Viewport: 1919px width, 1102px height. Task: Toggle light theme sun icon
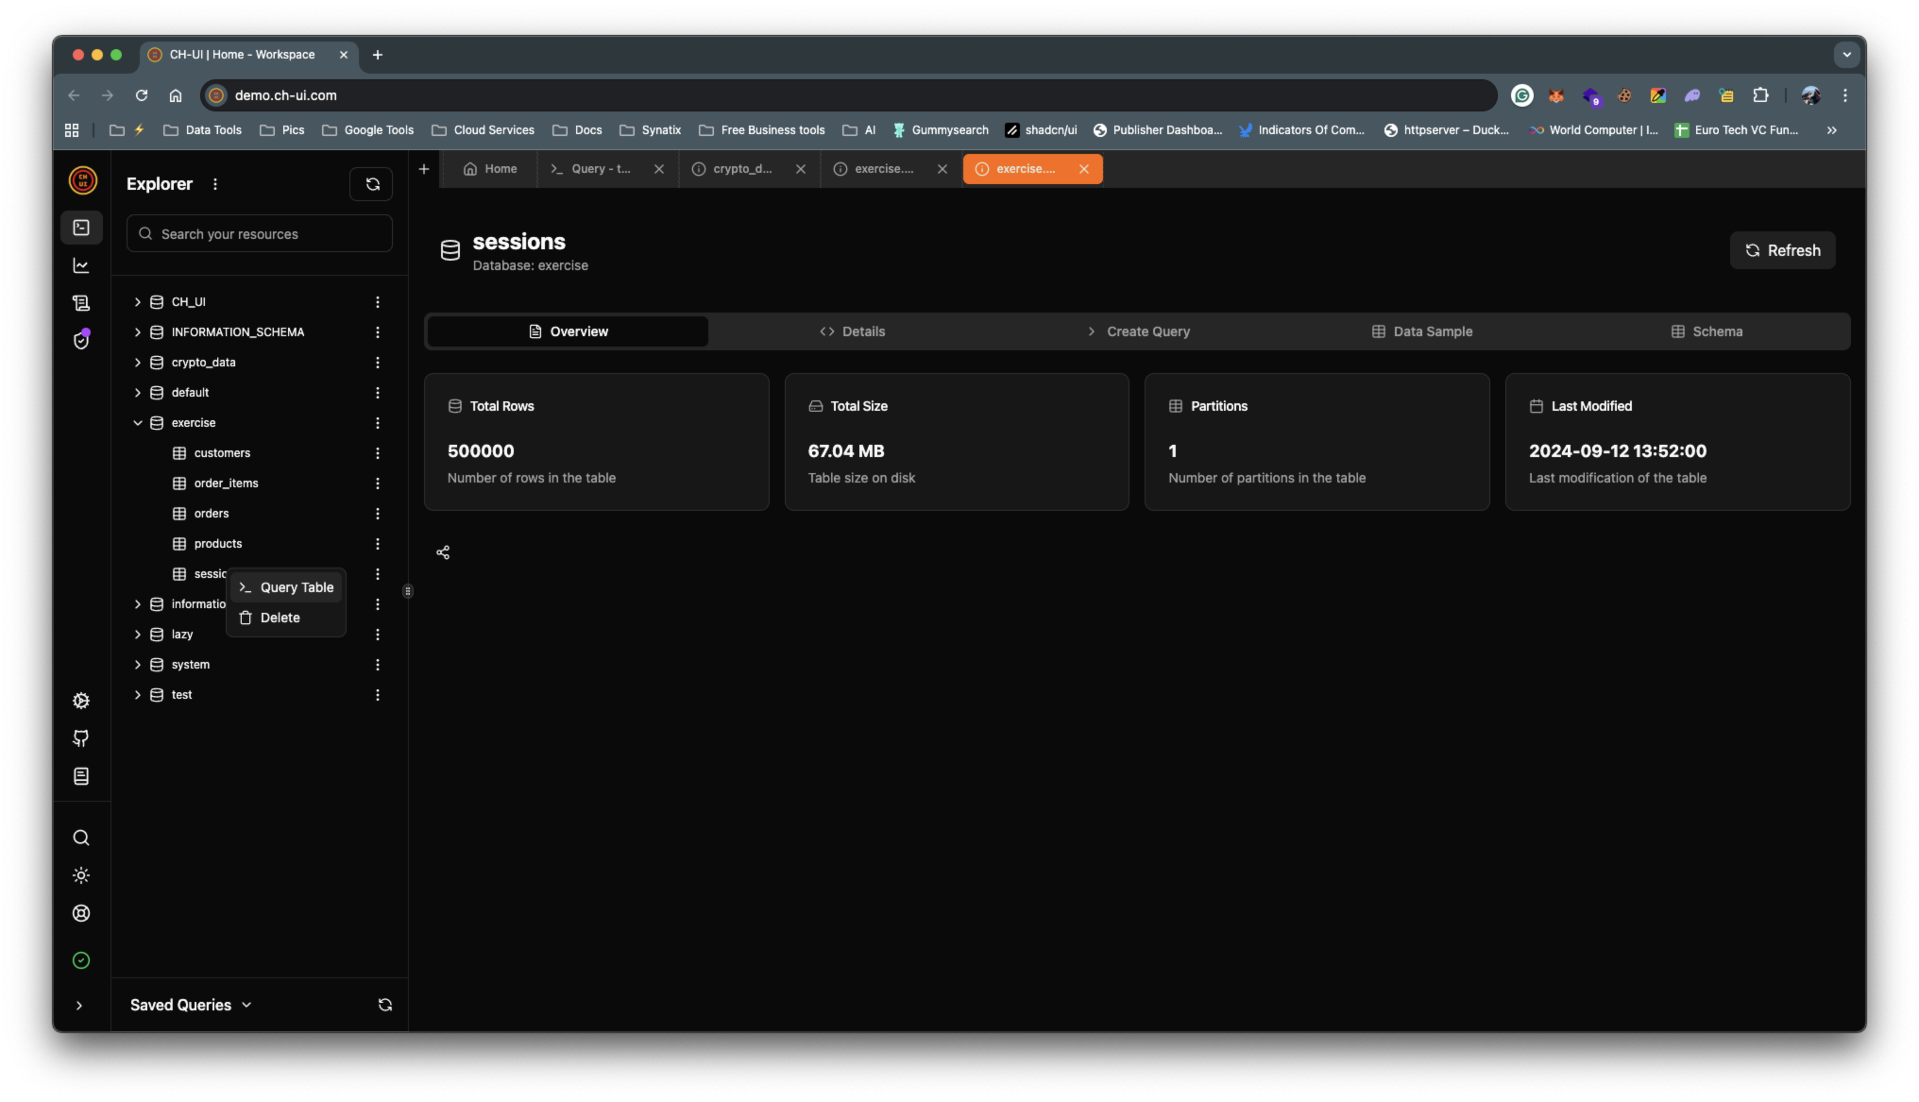coord(81,876)
